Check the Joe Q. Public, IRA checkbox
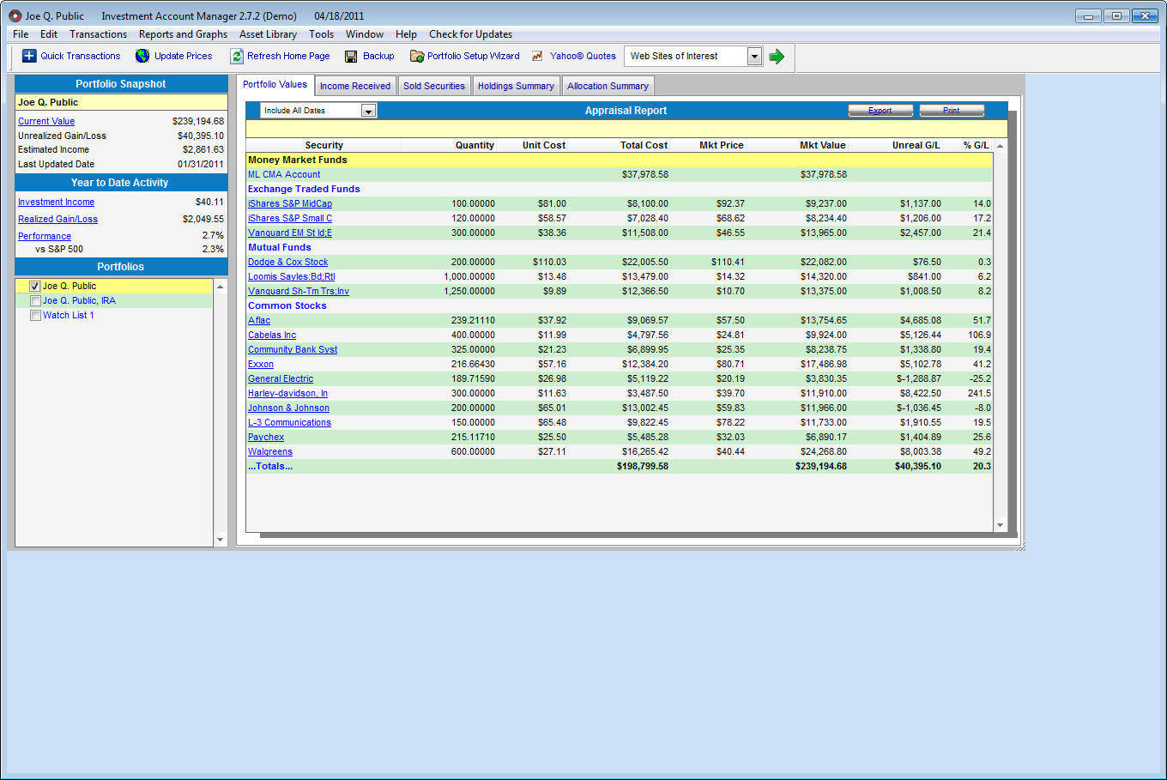The width and height of the screenshot is (1167, 780). (x=35, y=300)
